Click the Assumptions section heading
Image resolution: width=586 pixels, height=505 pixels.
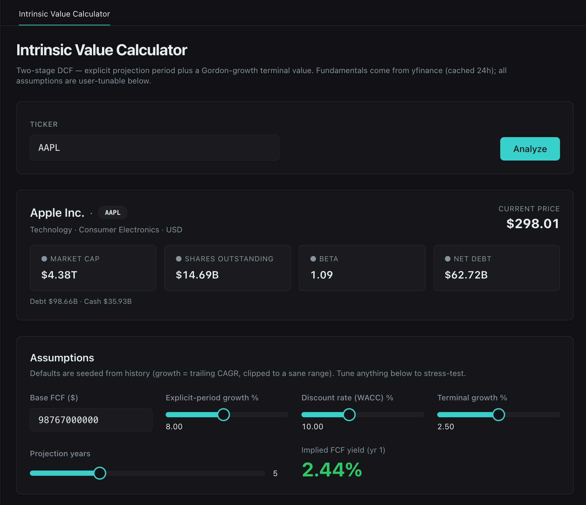[62, 358]
